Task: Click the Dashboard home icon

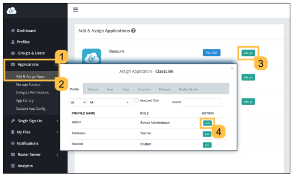Action: click(13, 30)
